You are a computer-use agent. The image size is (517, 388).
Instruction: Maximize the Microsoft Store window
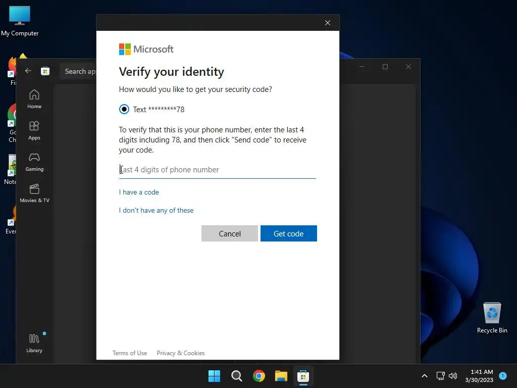(385, 67)
